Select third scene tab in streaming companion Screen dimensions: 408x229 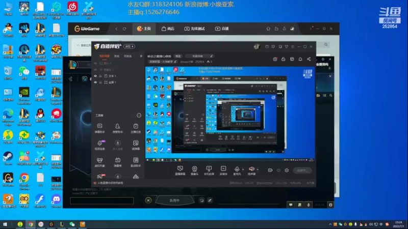[127, 56]
